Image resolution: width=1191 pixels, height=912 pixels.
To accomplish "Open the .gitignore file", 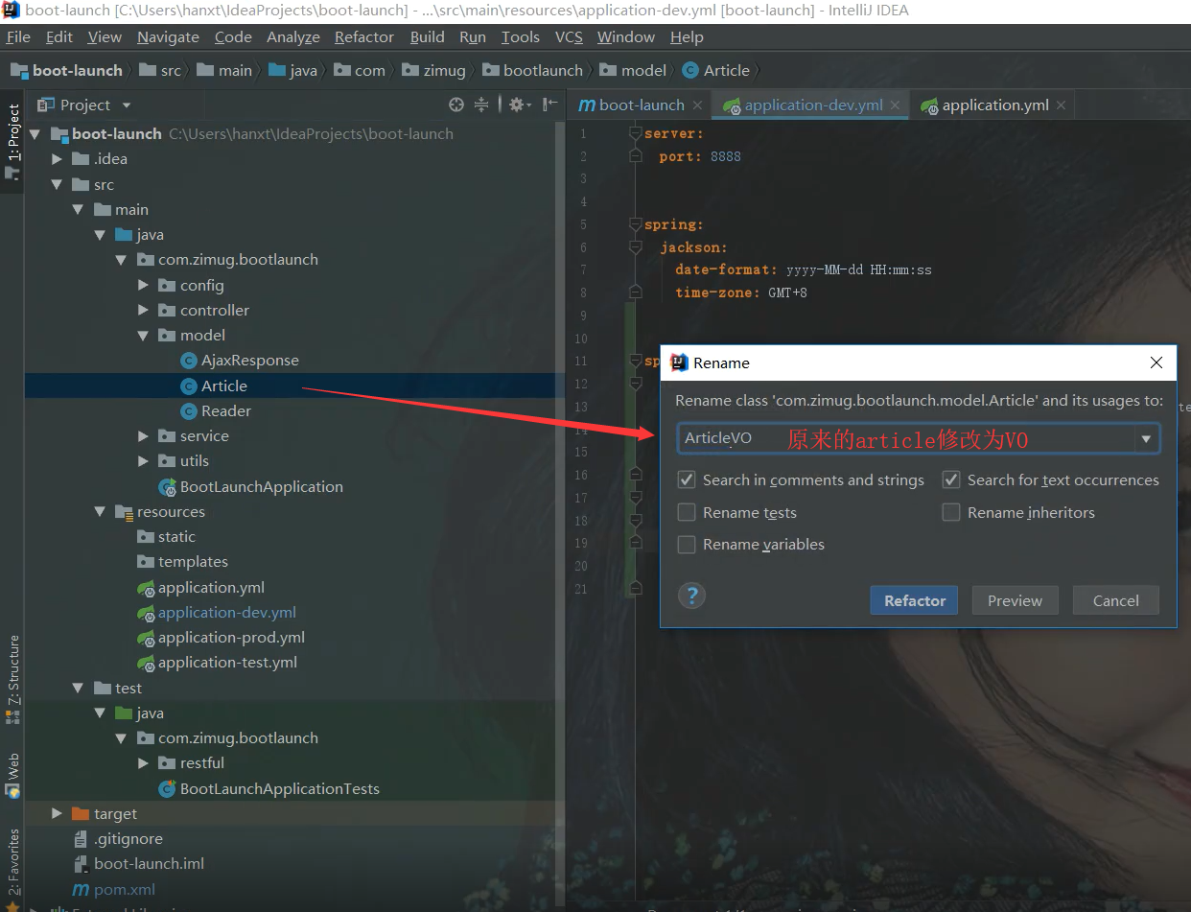I will pos(128,838).
